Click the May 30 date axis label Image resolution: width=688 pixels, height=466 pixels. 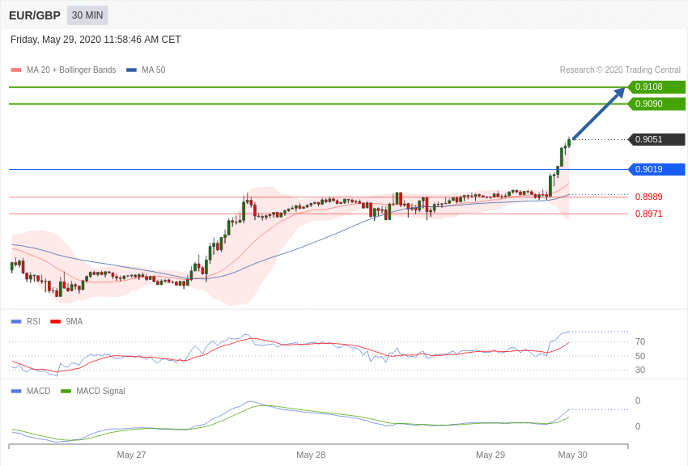point(572,455)
